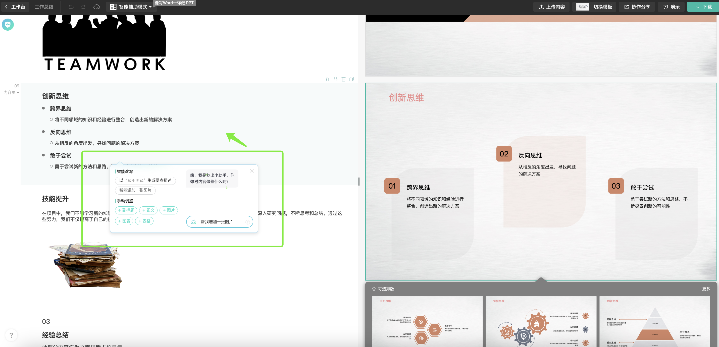Click 更多 for more layouts

pyautogui.click(x=706, y=289)
